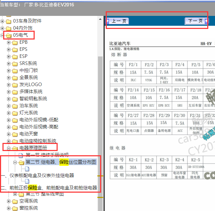Select the 泊车系统 tree item
Image resolution: width=215 pixels, height=211 pixels.
click(x=29, y=106)
